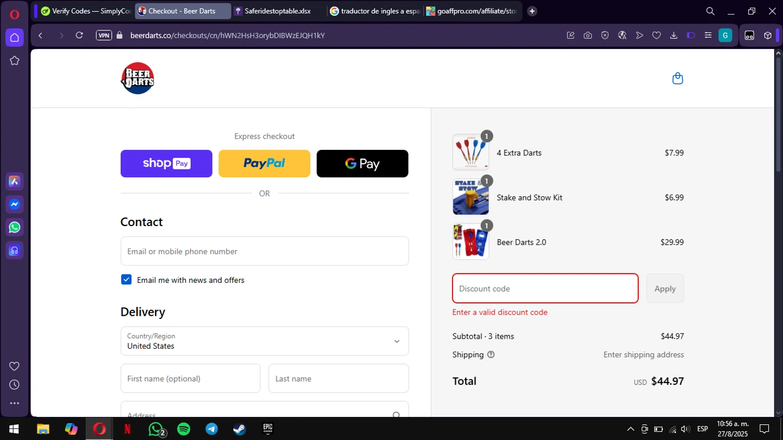Screen dimensions: 783x440
Task: Pay with PayPal button
Action: click(x=264, y=163)
